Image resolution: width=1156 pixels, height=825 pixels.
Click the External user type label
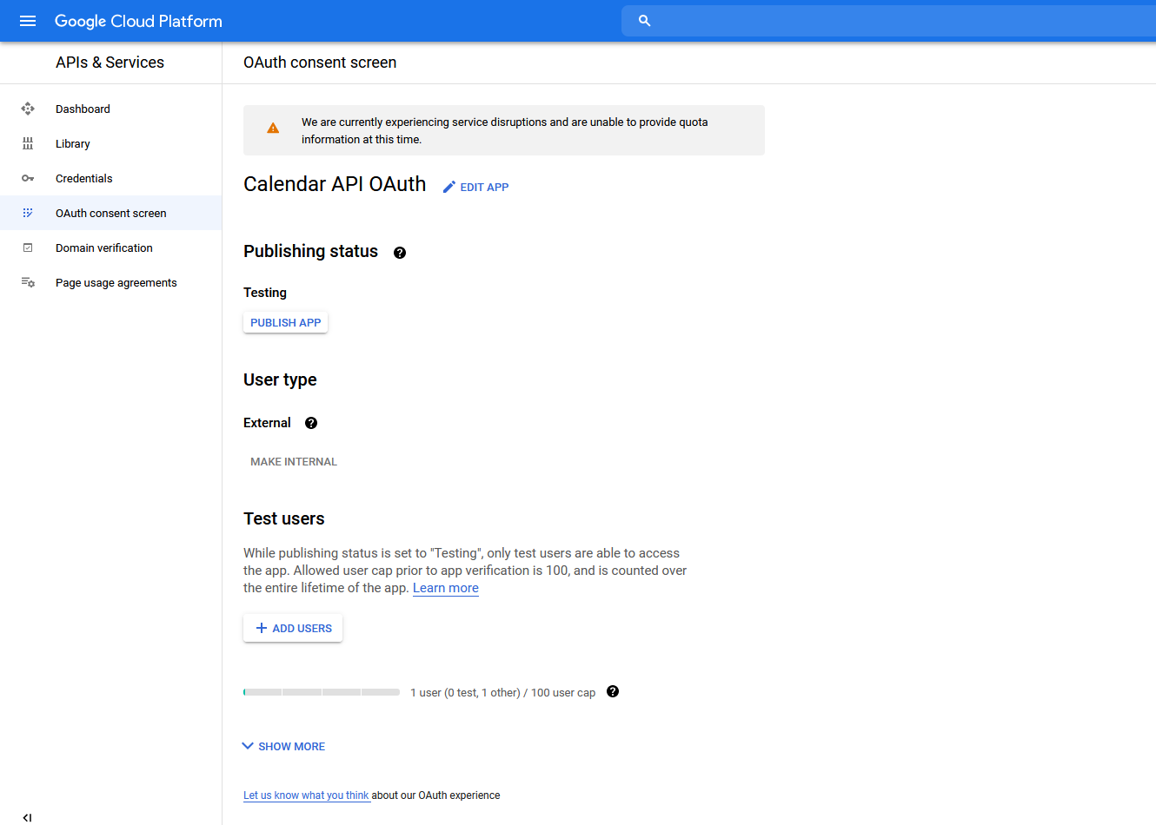267,423
